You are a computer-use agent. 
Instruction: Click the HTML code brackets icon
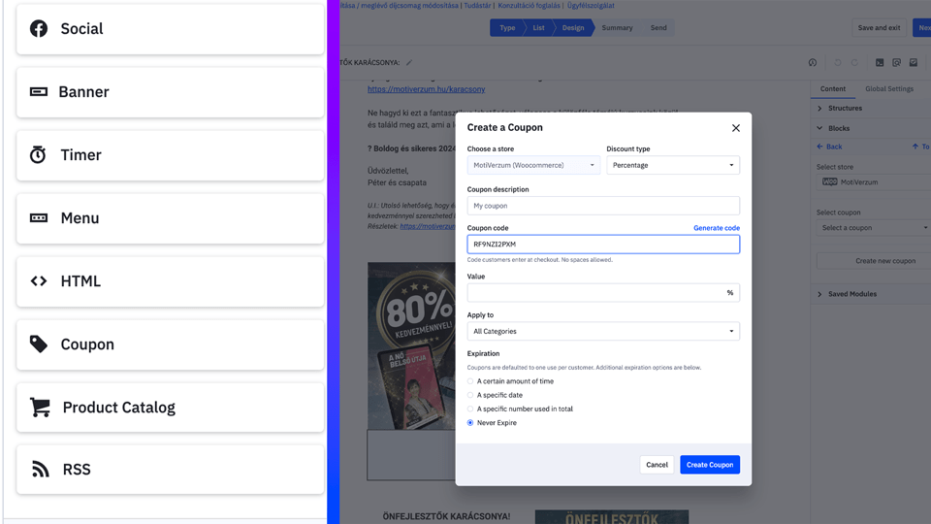point(39,281)
